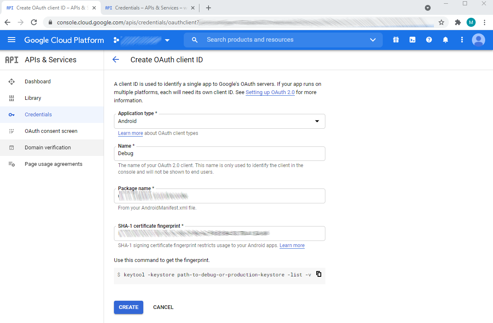The height and width of the screenshot is (323, 493).
Task: Open the Cloud Shell terminal icon
Action: [x=412, y=40]
